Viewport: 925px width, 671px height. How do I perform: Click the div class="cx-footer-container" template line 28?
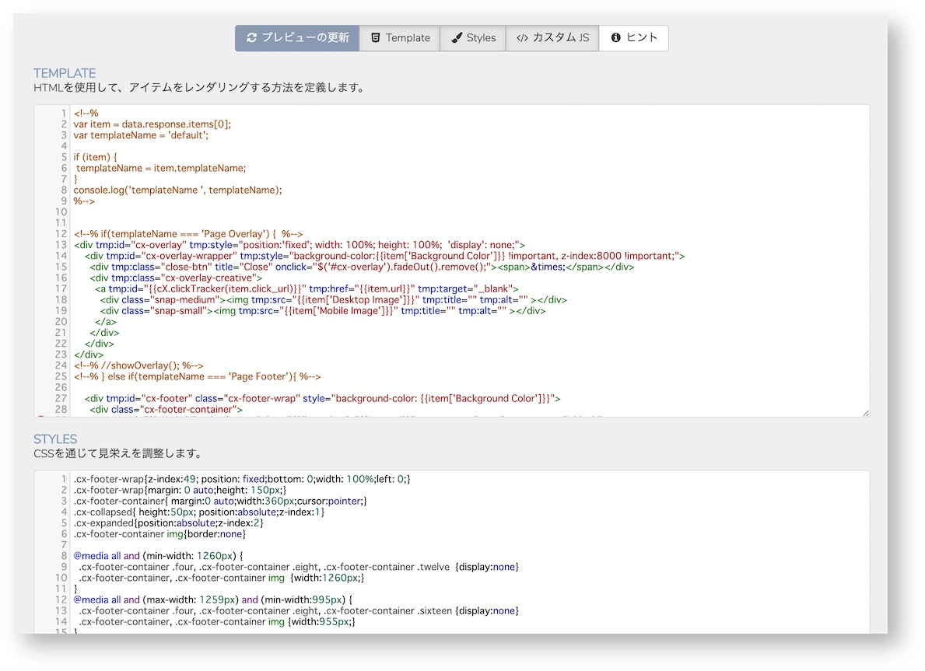pyautogui.click(x=166, y=409)
